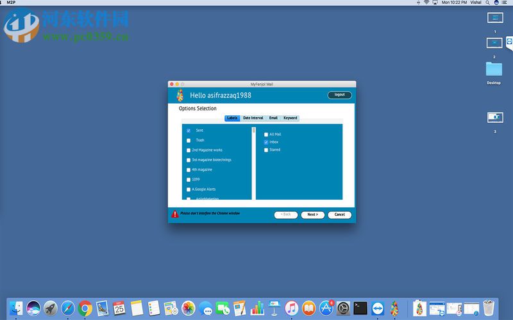Check the 2nd Magazine works checkbox

point(189,150)
